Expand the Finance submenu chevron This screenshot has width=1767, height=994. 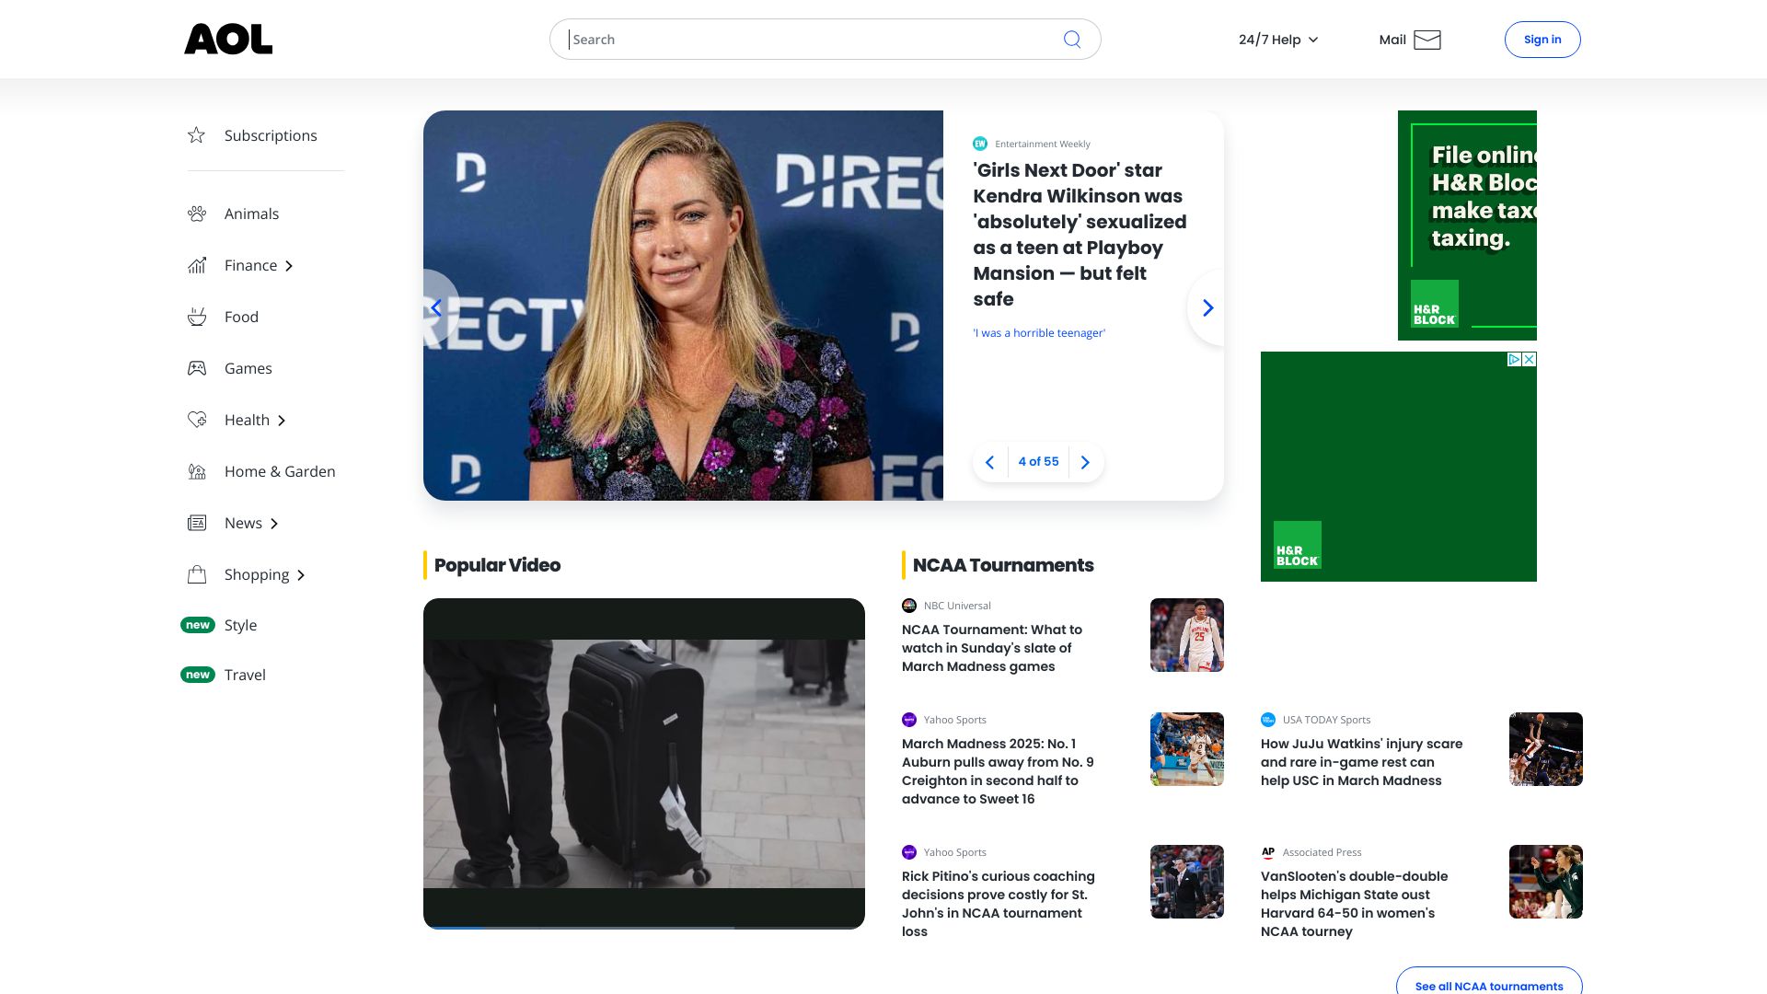[289, 266]
